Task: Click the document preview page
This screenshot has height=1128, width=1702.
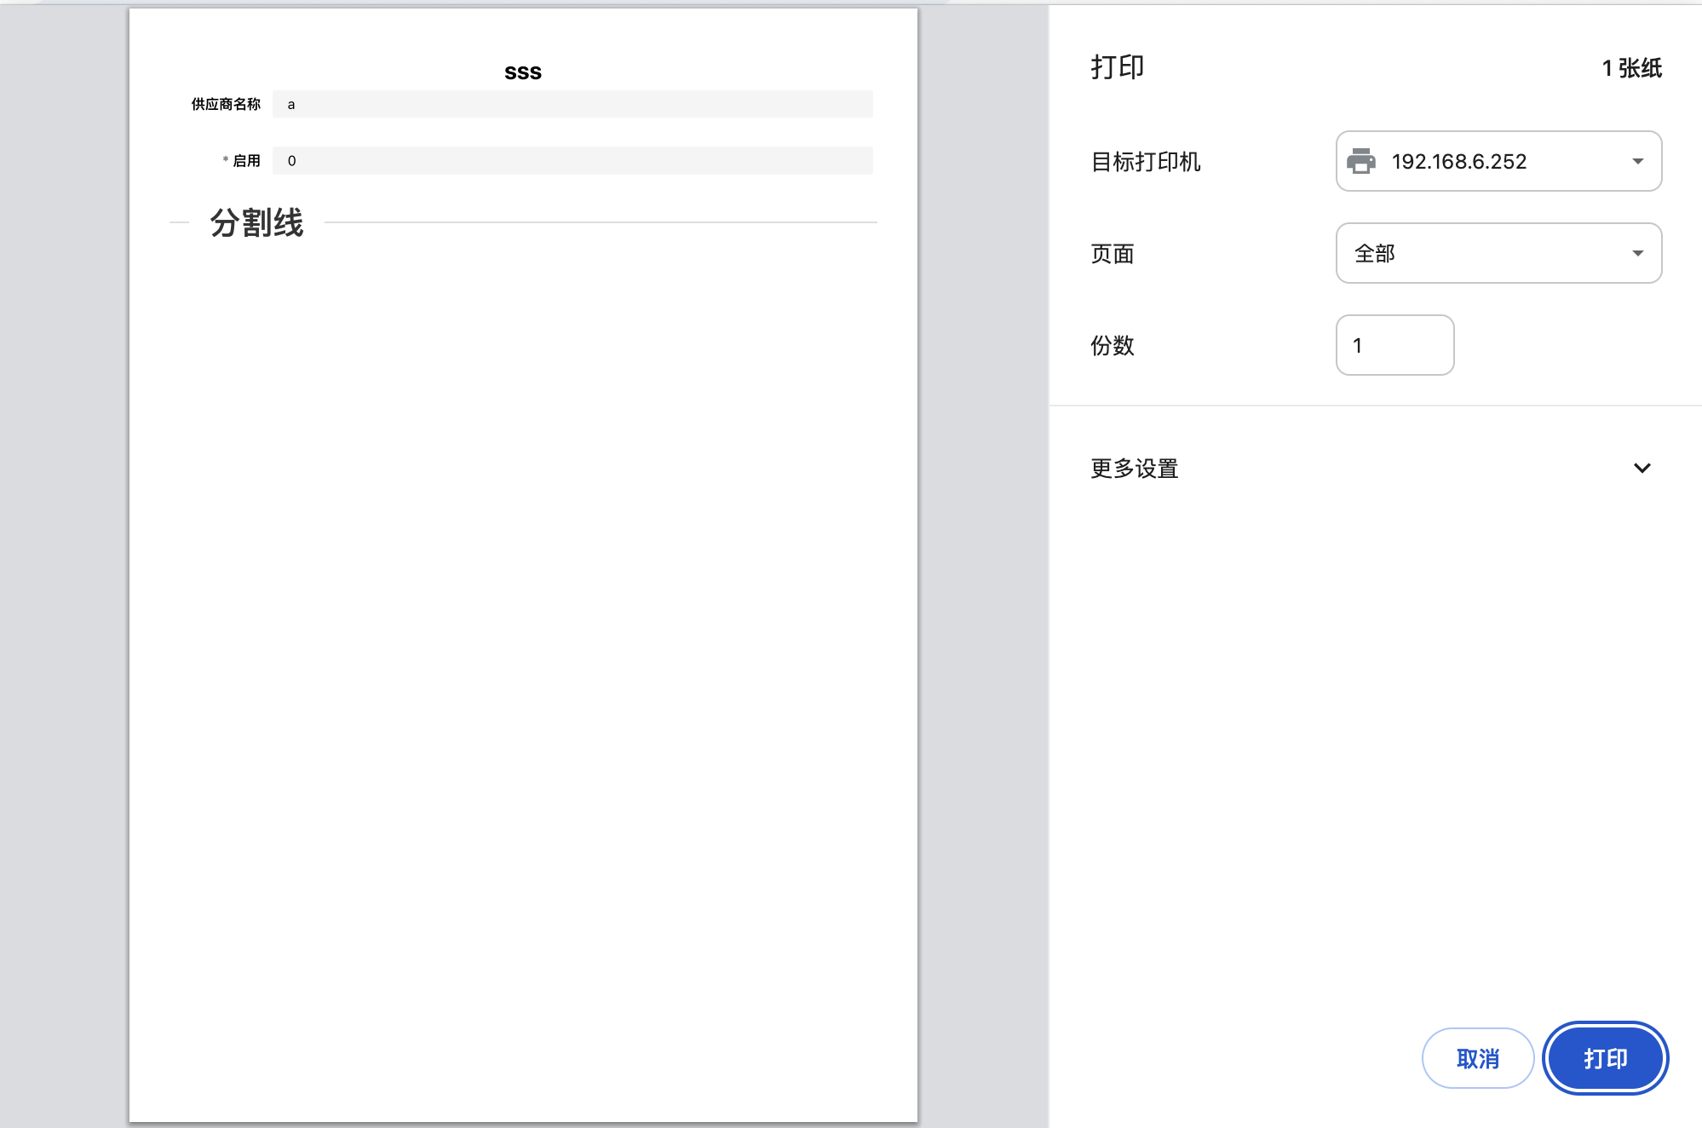Action: click(x=524, y=596)
